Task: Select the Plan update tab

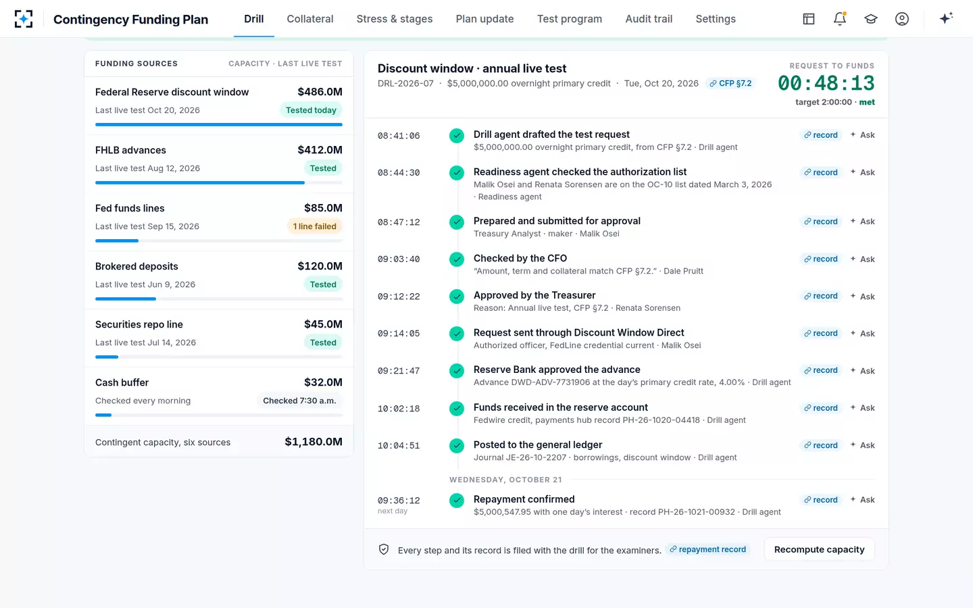Action: click(x=484, y=19)
